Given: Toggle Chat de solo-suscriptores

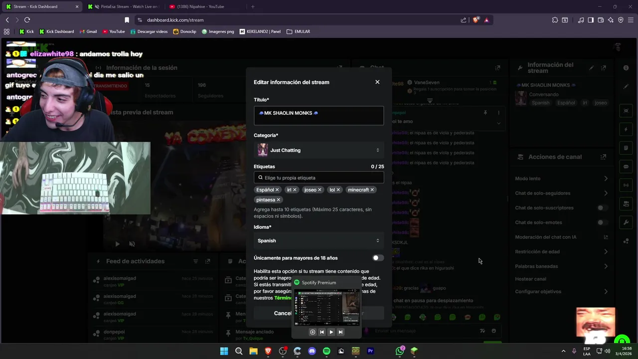Looking at the screenshot, I should point(603,208).
